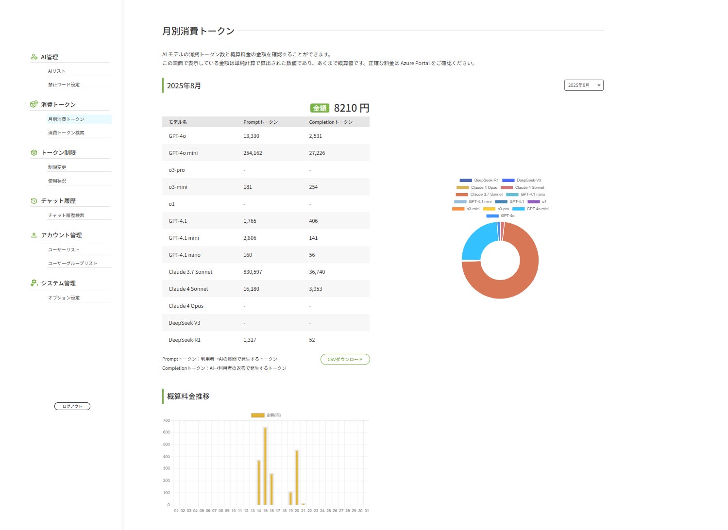Click the GPT-4.1 mini model cell
Viewport: 728px width, 530px height.
(184, 238)
